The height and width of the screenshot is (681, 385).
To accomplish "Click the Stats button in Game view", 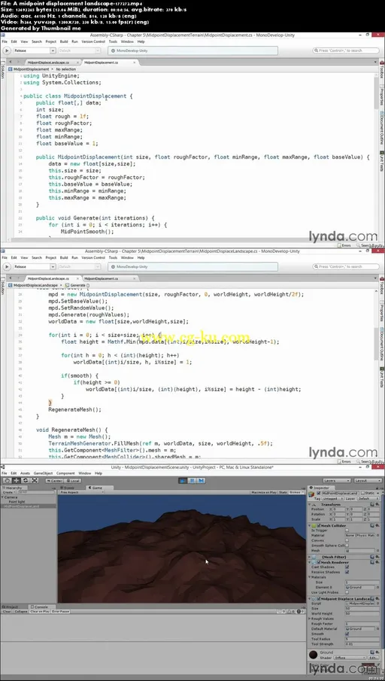I will click(283, 492).
